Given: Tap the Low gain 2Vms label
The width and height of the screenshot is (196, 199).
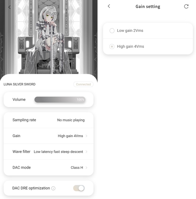Looking at the screenshot, I should 130,31.
